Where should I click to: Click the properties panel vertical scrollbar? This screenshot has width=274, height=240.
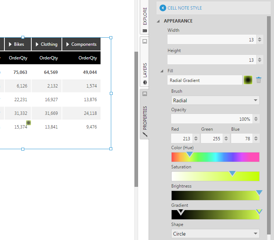coord(268,125)
